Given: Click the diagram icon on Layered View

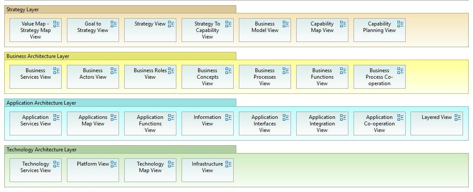Looking at the screenshot, I should [458, 118].
